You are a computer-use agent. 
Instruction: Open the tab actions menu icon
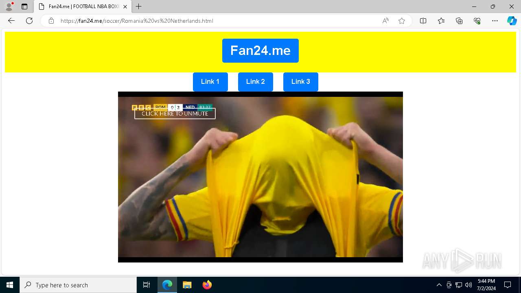click(x=24, y=7)
